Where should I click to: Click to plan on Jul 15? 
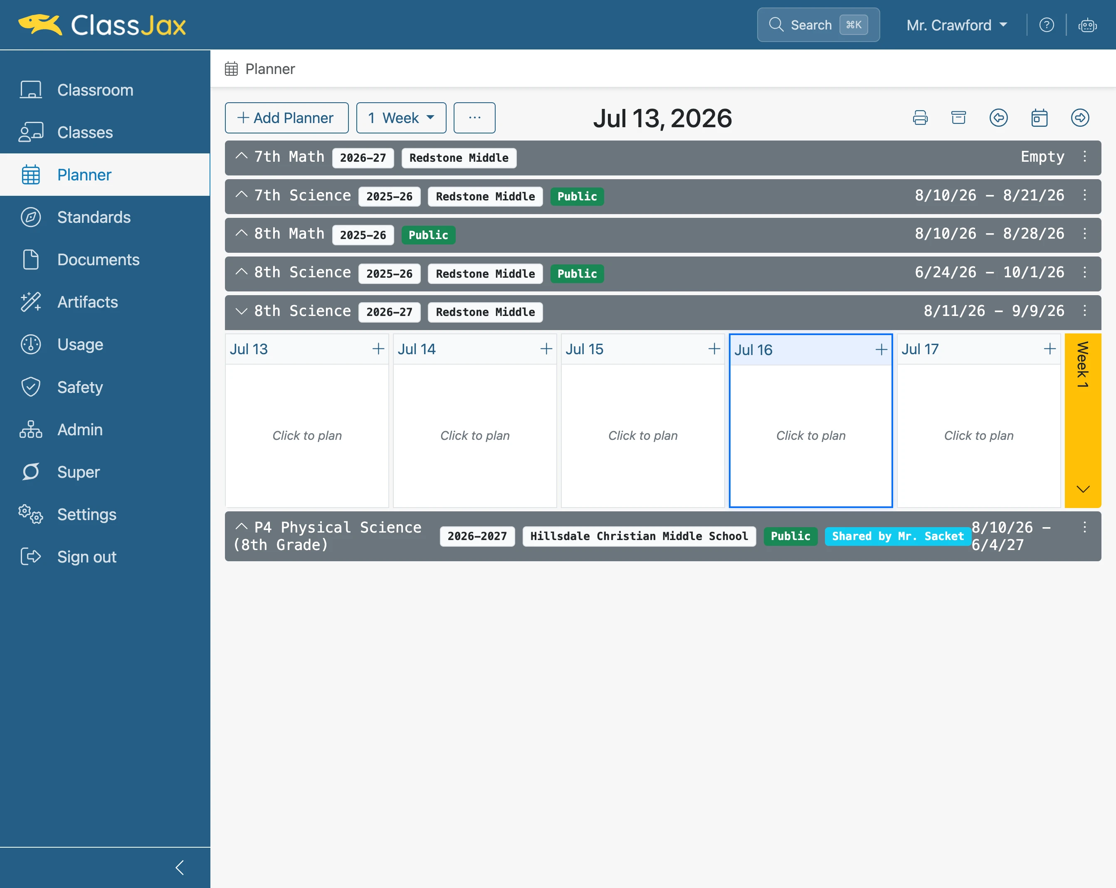tap(643, 436)
